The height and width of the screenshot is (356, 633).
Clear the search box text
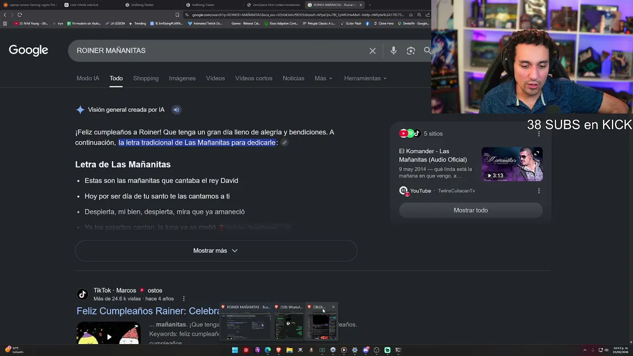coord(372,51)
